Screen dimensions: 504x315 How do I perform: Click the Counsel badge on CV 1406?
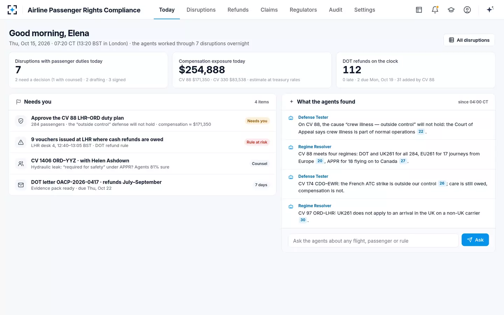(x=259, y=163)
